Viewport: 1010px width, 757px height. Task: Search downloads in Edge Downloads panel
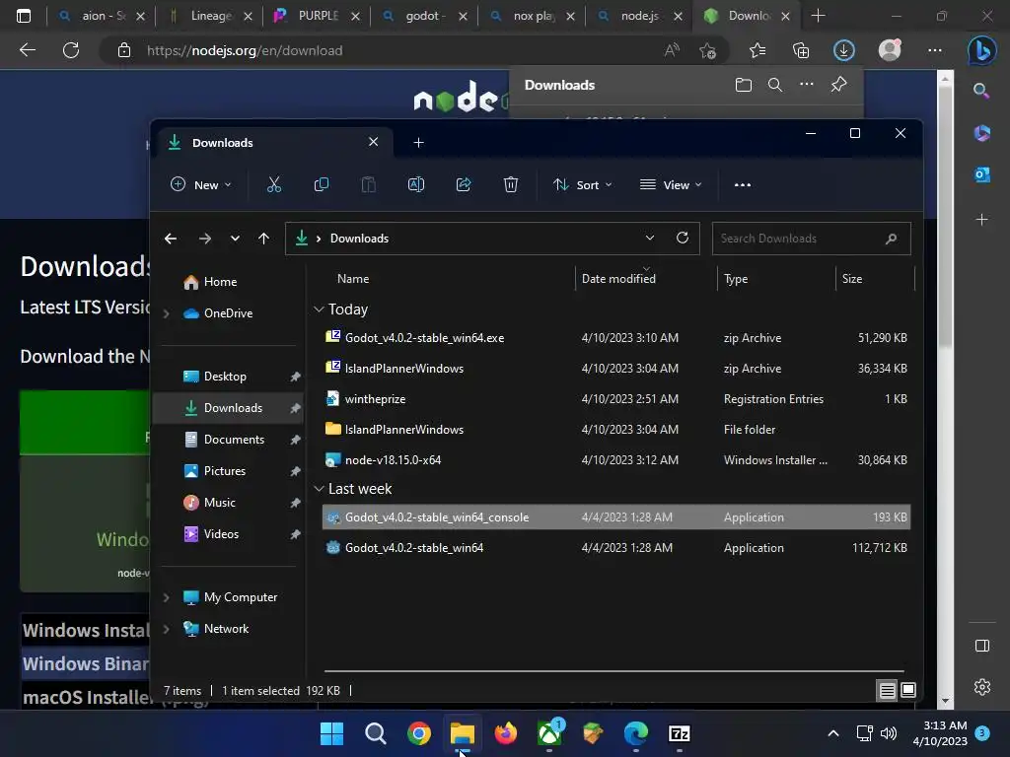(x=775, y=85)
